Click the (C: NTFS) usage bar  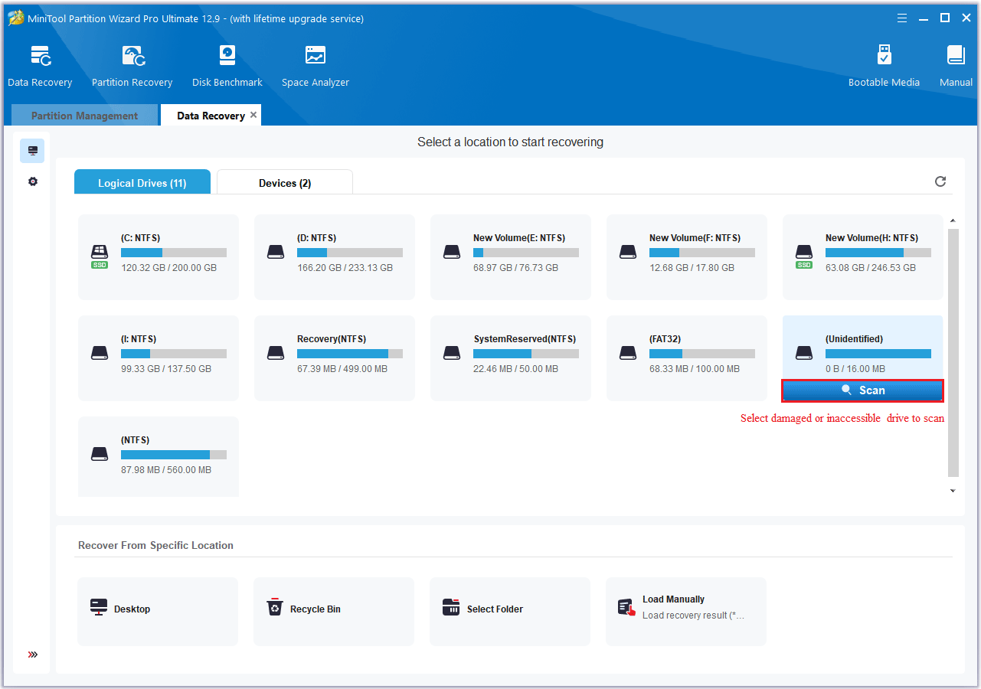(174, 253)
